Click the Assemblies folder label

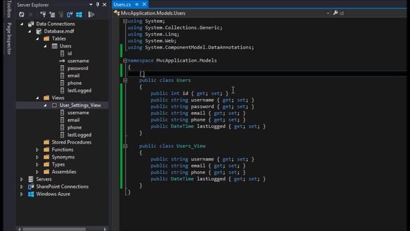pyautogui.click(x=64, y=172)
